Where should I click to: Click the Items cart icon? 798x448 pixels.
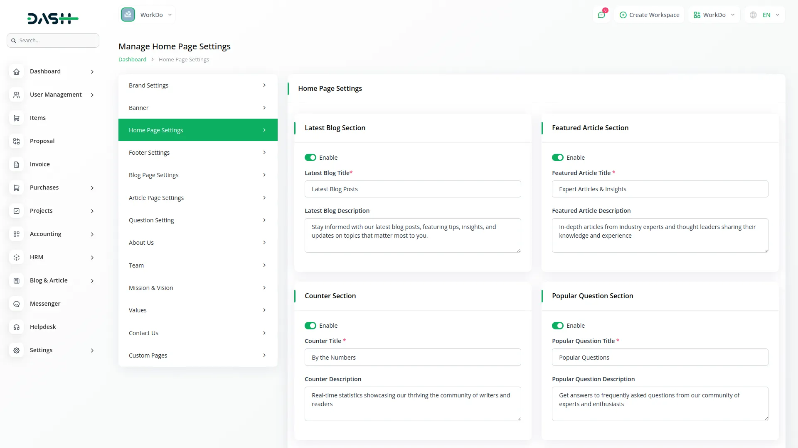coord(16,118)
